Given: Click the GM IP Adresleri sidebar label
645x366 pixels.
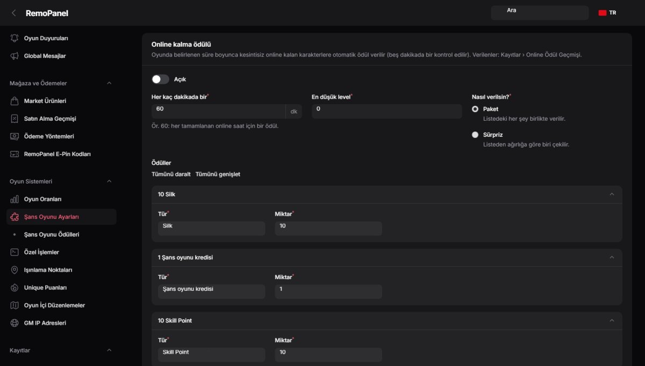Looking at the screenshot, I should (45, 323).
